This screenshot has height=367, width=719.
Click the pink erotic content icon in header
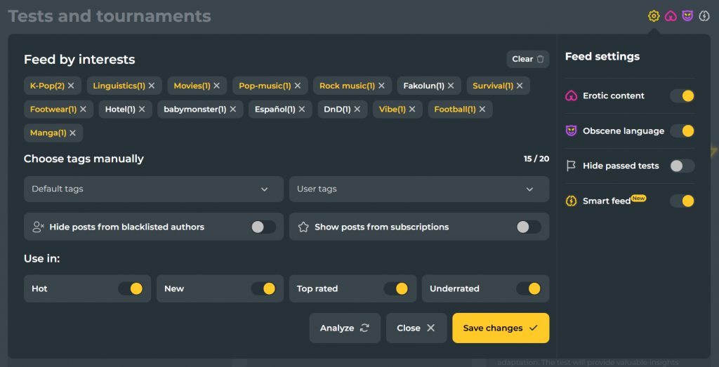pyautogui.click(x=671, y=16)
